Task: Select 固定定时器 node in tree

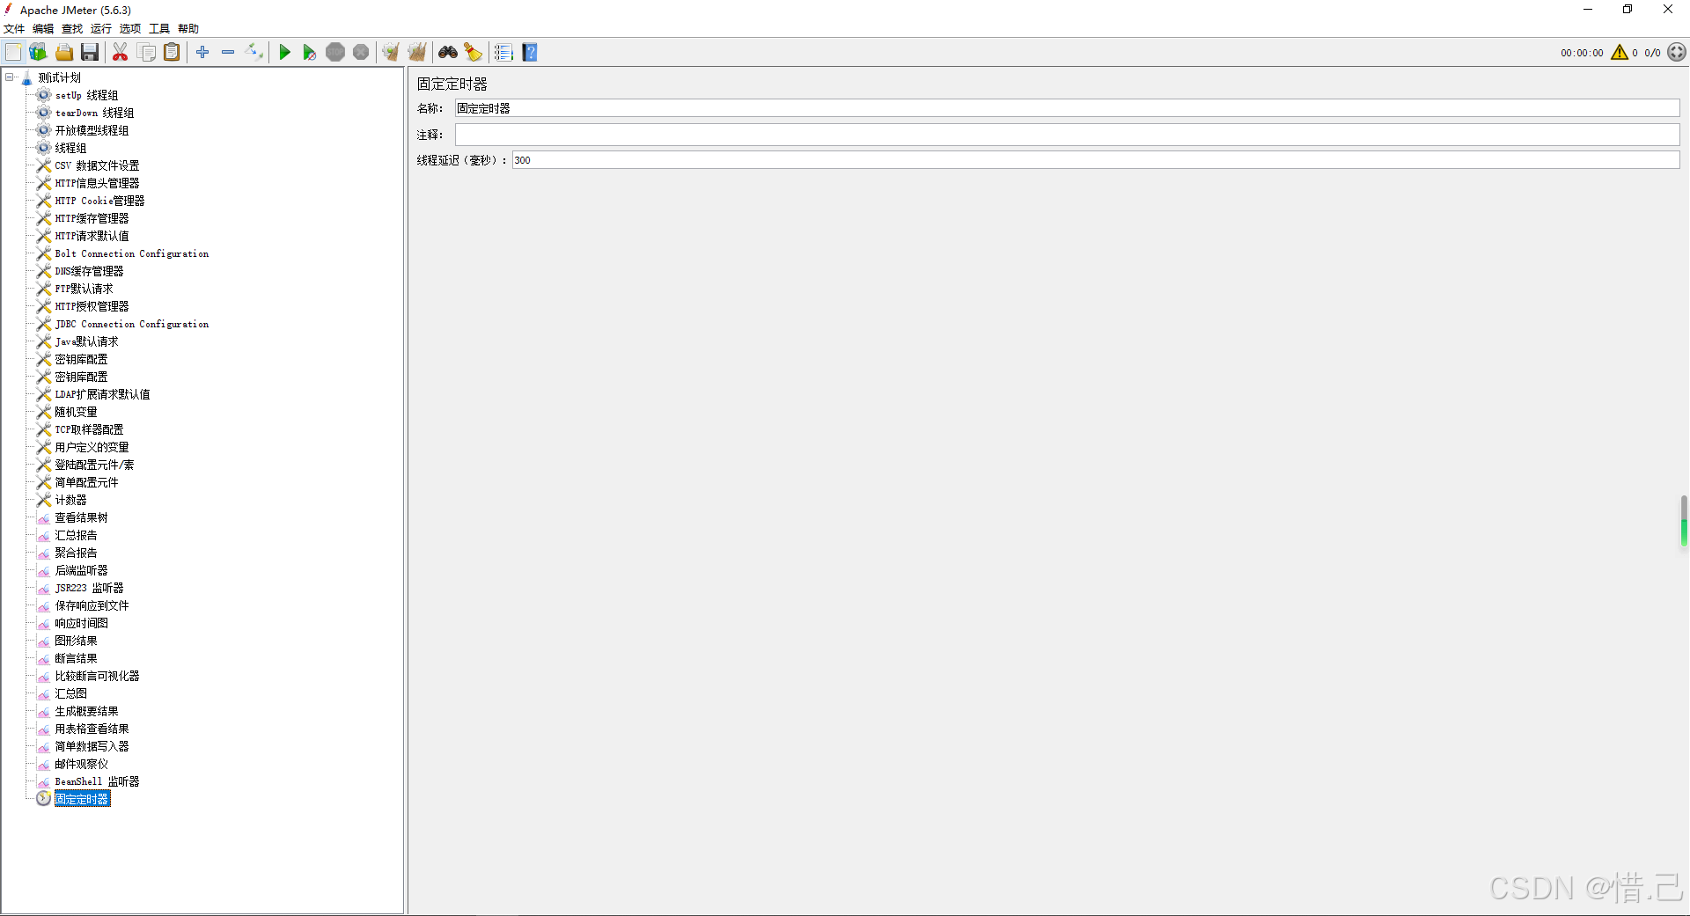Action: click(x=82, y=799)
